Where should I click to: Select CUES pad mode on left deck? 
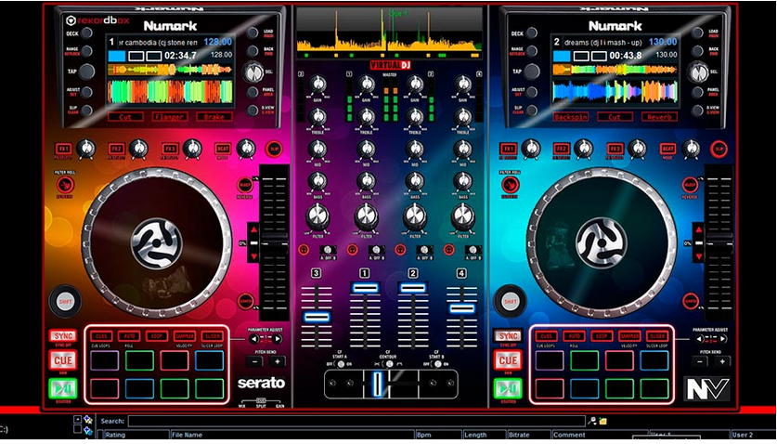100,336
